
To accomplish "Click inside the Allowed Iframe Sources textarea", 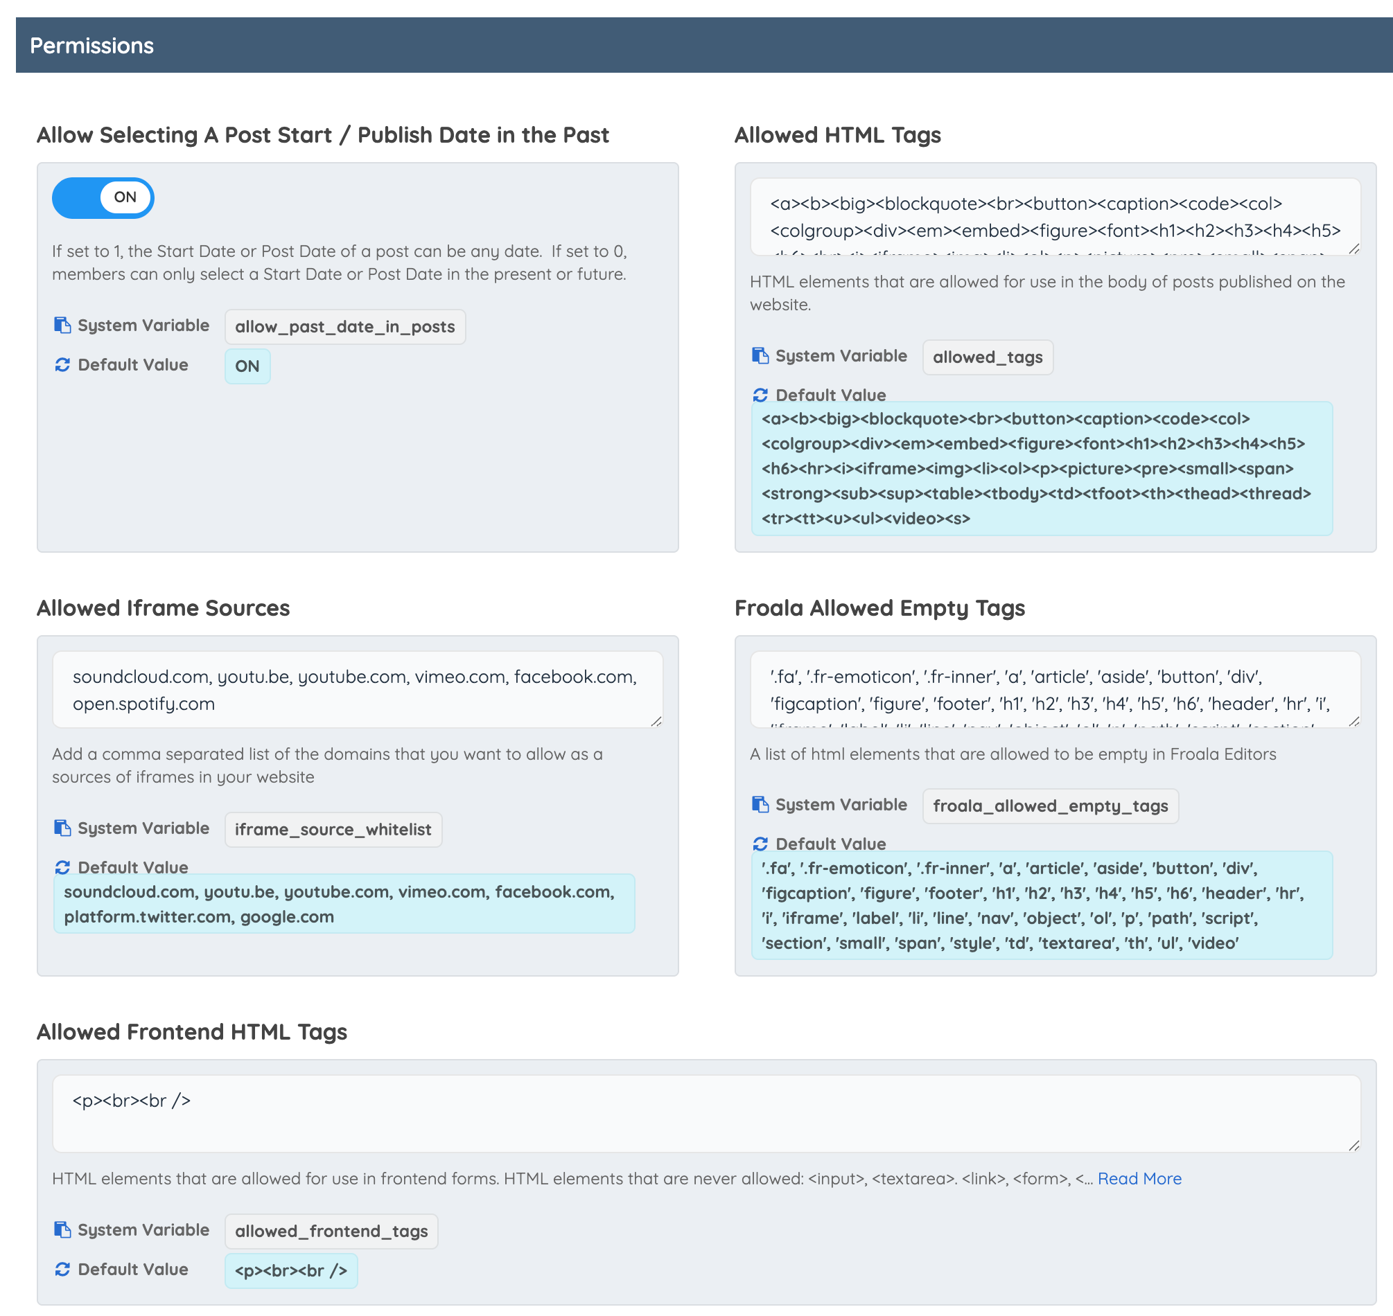I will [x=357, y=690].
